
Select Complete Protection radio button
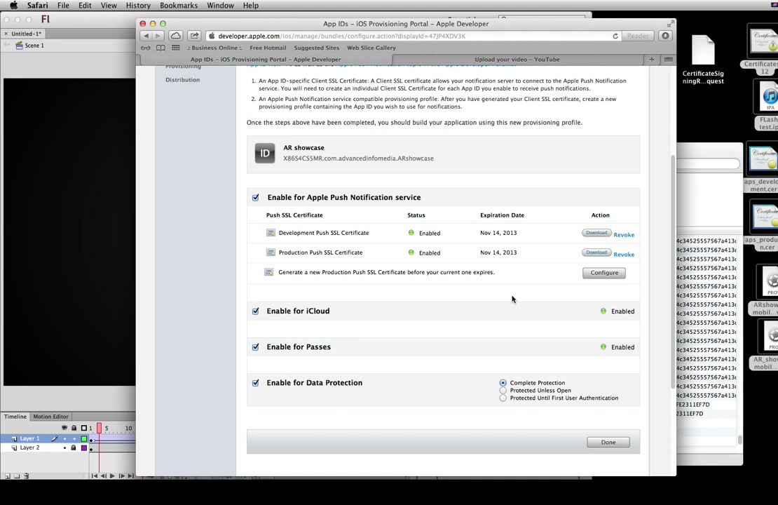click(503, 383)
